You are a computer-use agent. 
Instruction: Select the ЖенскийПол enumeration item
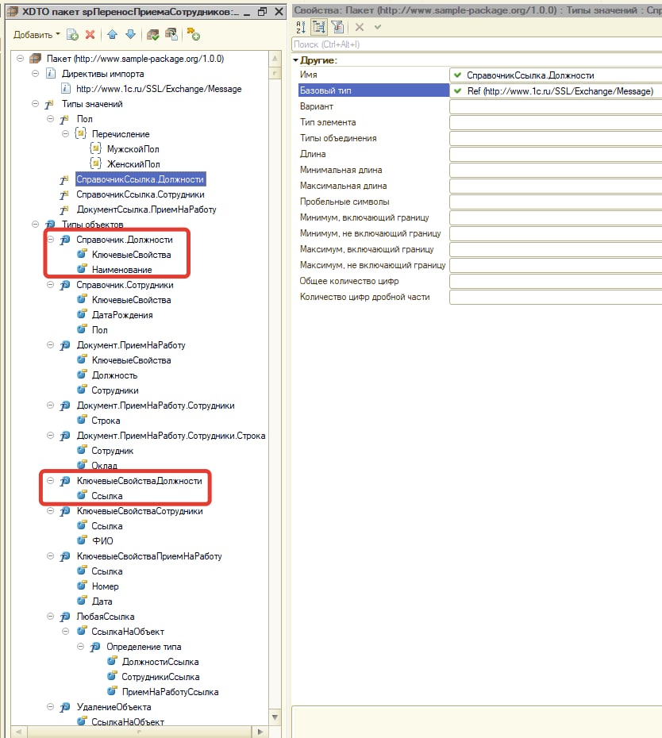click(133, 164)
